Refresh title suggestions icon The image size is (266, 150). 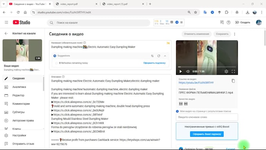click(x=158, y=56)
